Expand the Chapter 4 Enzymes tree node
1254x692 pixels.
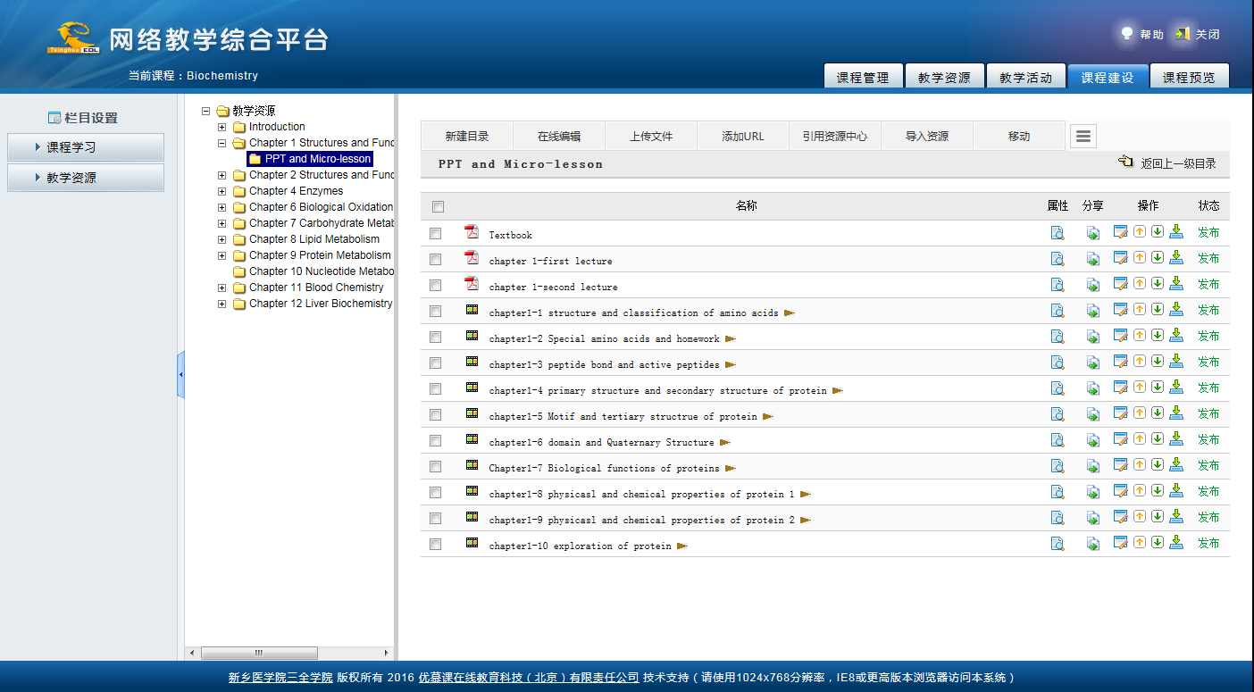click(x=222, y=191)
